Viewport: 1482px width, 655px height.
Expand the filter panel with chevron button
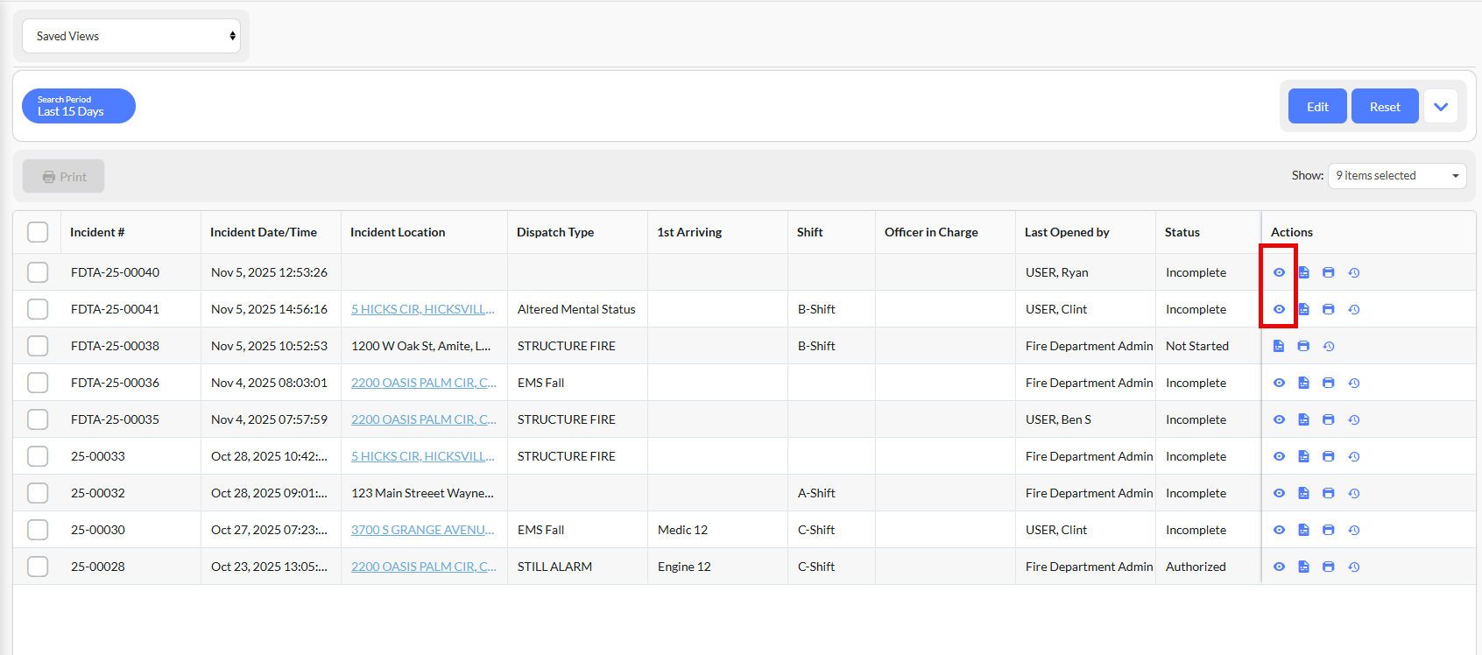coord(1440,107)
